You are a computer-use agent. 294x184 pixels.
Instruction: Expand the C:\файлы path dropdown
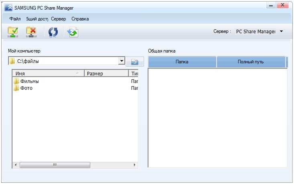click(122, 61)
